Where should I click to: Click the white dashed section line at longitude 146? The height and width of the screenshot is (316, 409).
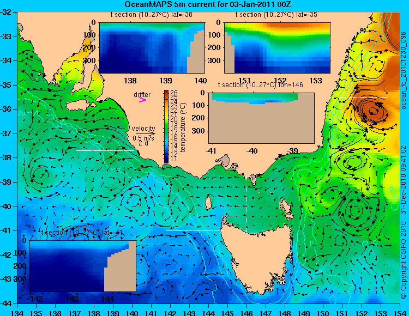246,202
